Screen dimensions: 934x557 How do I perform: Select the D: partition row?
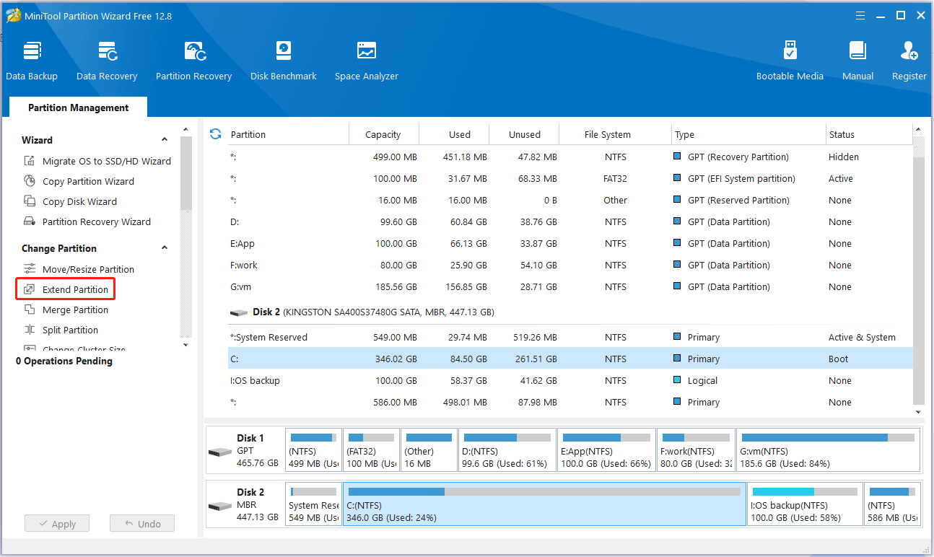[570, 222]
